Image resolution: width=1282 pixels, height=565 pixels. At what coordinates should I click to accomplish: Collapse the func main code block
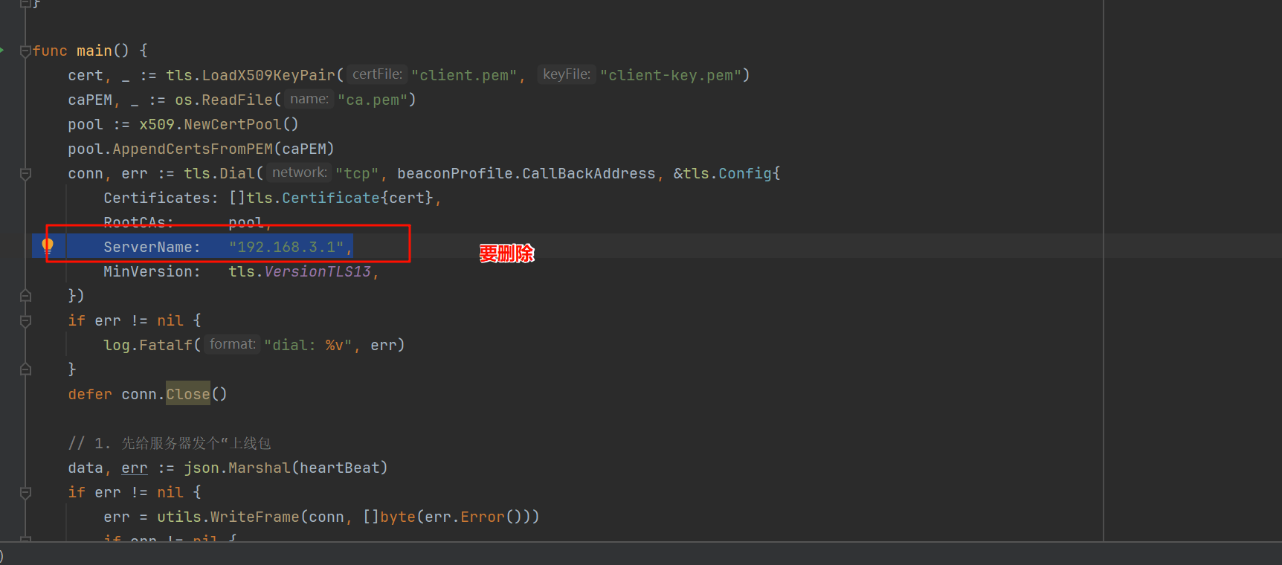coord(25,51)
